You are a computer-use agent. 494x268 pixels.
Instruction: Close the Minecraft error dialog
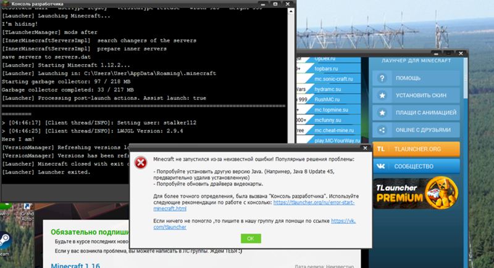tap(250, 238)
